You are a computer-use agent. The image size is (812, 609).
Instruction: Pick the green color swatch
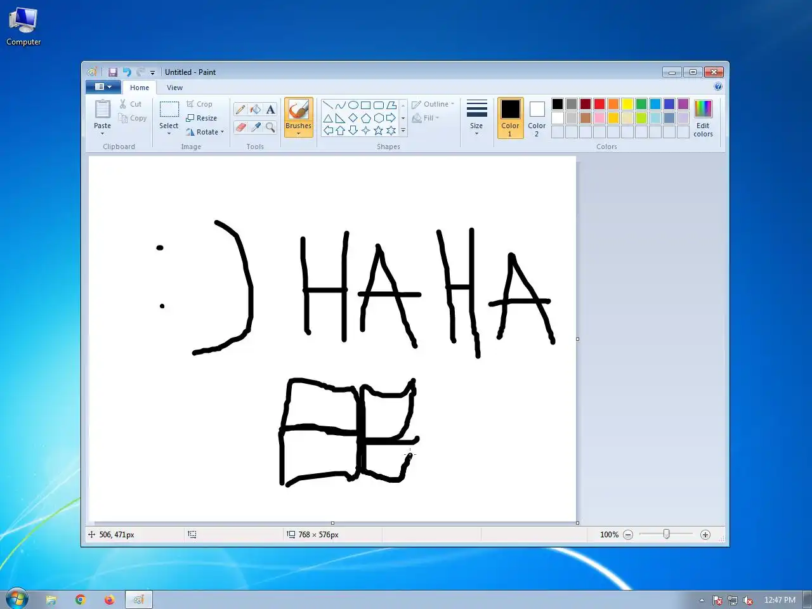click(641, 104)
